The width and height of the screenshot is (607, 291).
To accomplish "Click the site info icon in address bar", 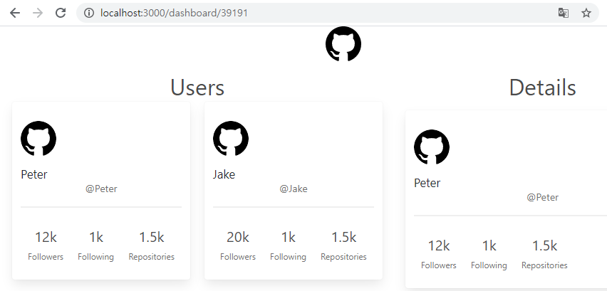I will [x=89, y=13].
